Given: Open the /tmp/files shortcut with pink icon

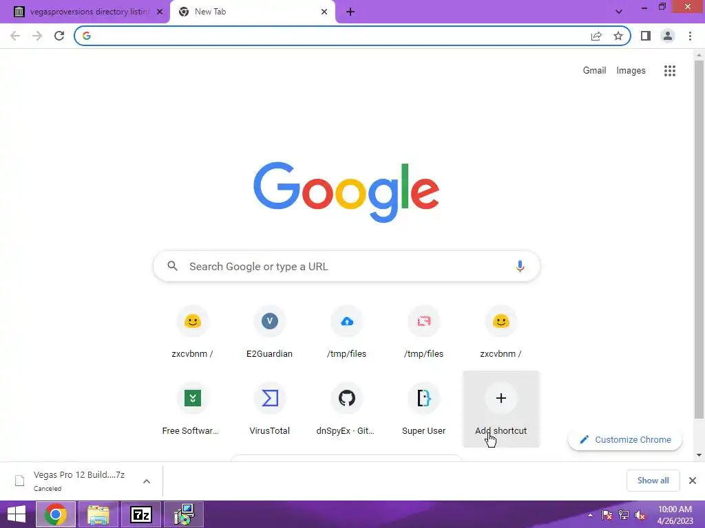Looking at the screenshot, I should [423, 333].
